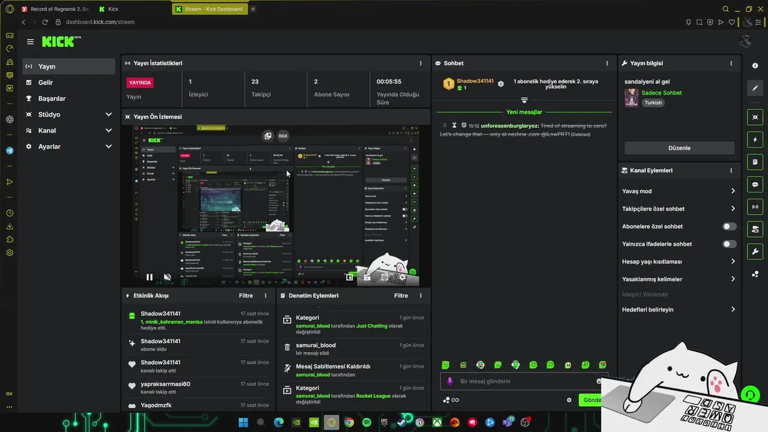Open Google Chrome from the taskbar
This screenshot has height=432, width=768.
349,422
